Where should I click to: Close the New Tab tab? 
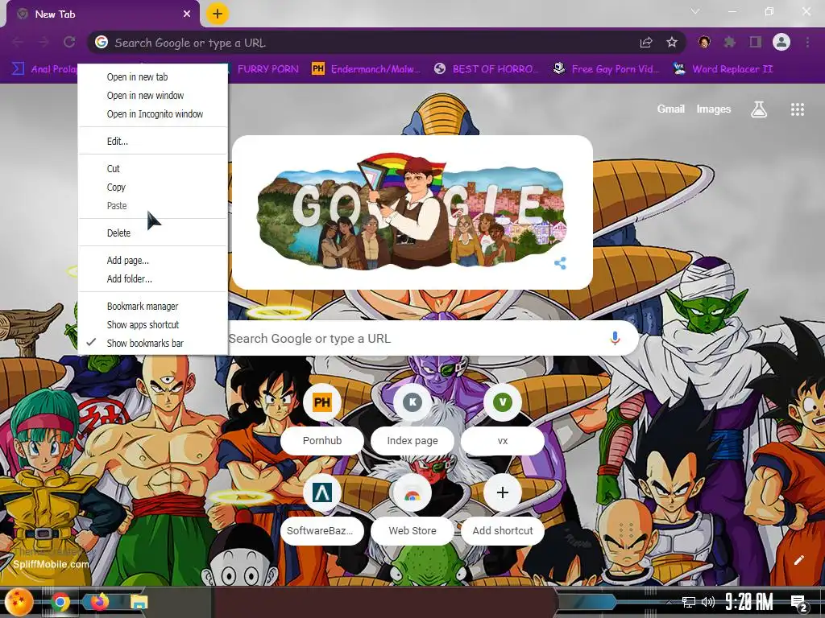tap(187, 14)
